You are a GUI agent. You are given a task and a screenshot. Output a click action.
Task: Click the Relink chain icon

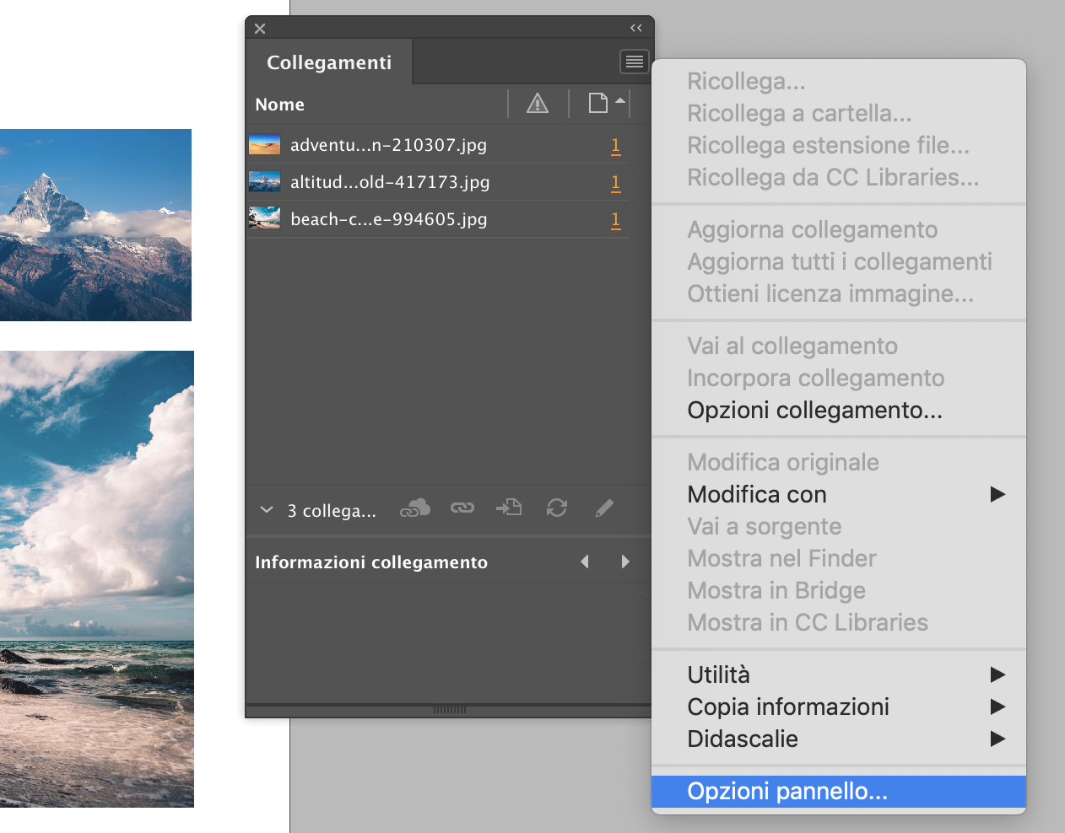click(462, 508)
